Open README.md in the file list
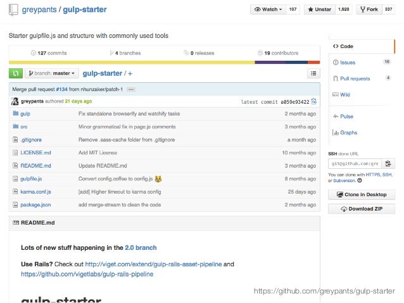 coord(36,166)
